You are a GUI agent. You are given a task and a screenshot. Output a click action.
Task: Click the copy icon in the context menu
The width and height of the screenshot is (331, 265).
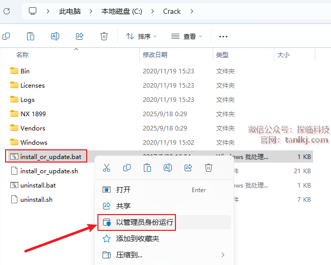click(x=127, y=168)
